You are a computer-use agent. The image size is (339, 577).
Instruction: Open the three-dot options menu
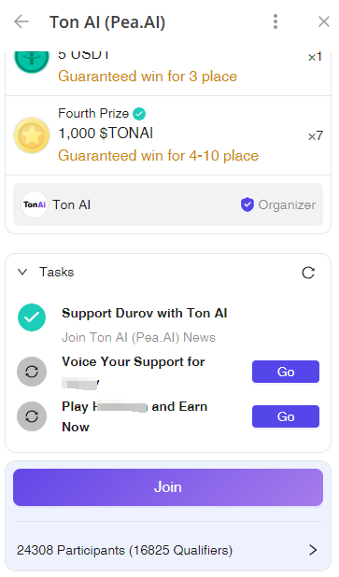[x=275, y=21]
